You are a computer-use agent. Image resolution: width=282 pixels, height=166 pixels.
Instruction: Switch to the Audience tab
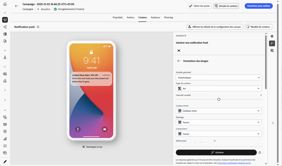tap(155, 17)
